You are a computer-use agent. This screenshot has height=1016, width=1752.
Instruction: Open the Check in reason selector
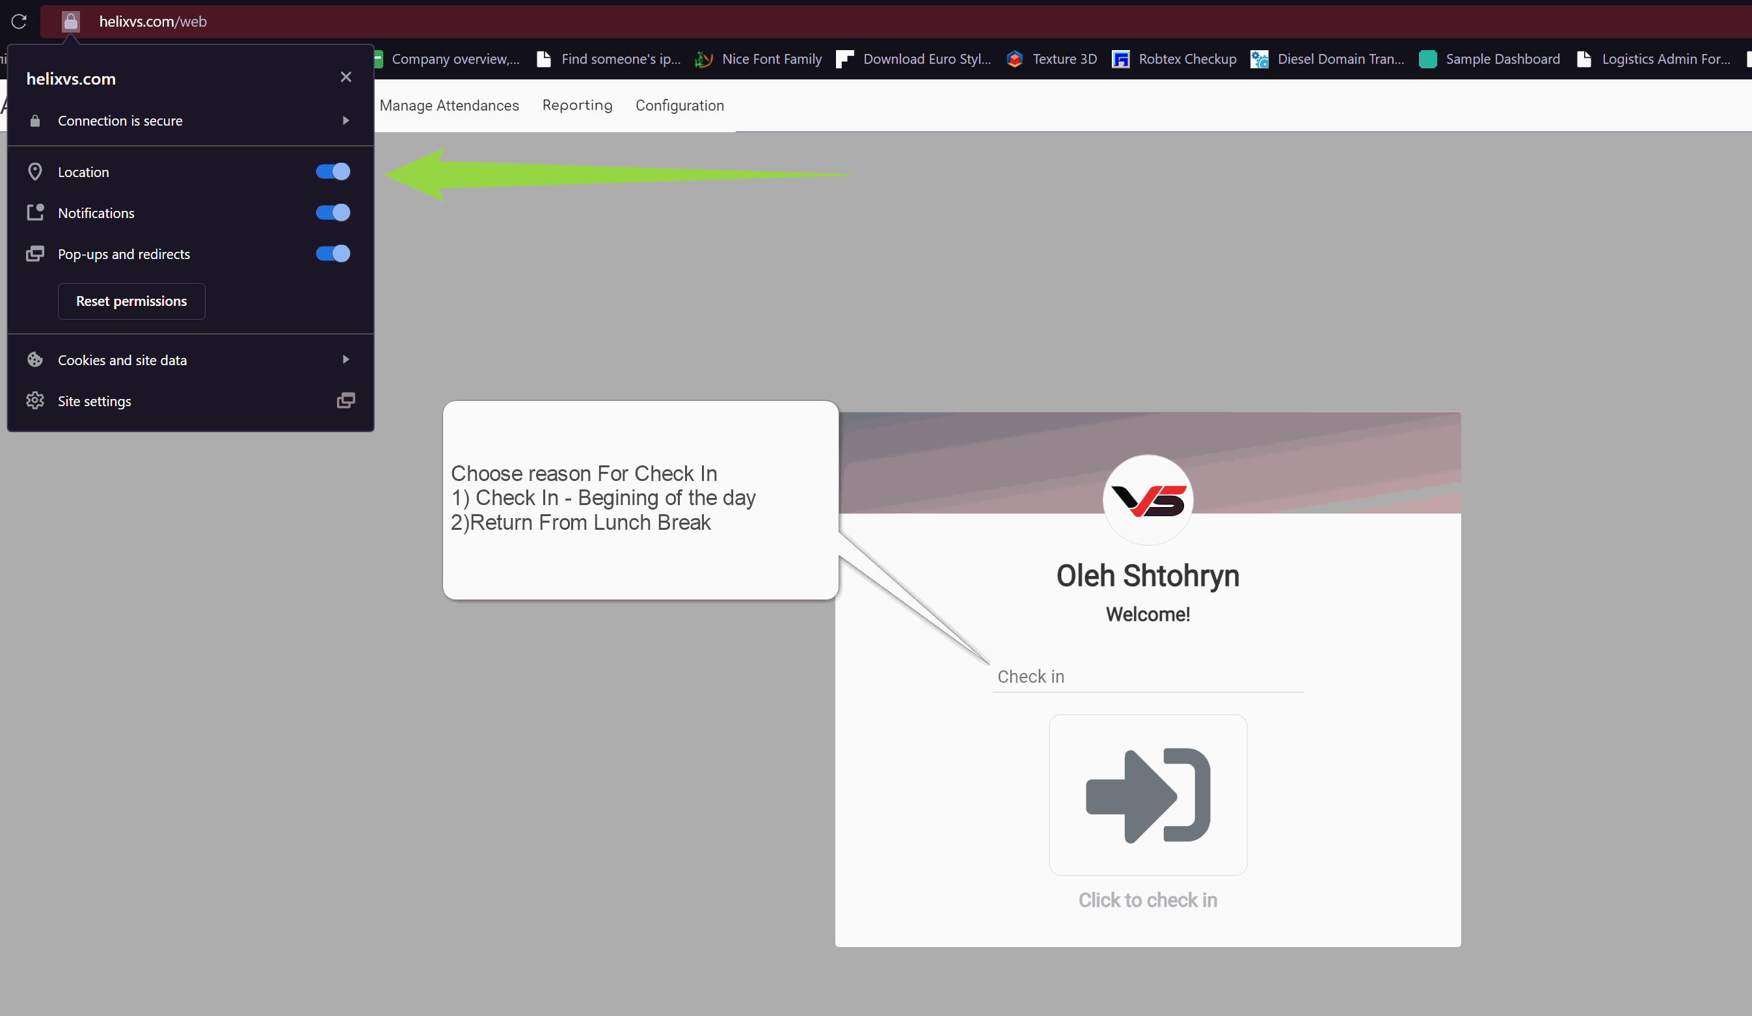(1147, 676)
